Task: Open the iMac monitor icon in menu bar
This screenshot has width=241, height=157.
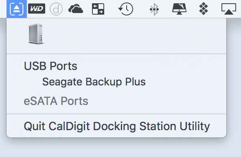Action: pos(179,9)
